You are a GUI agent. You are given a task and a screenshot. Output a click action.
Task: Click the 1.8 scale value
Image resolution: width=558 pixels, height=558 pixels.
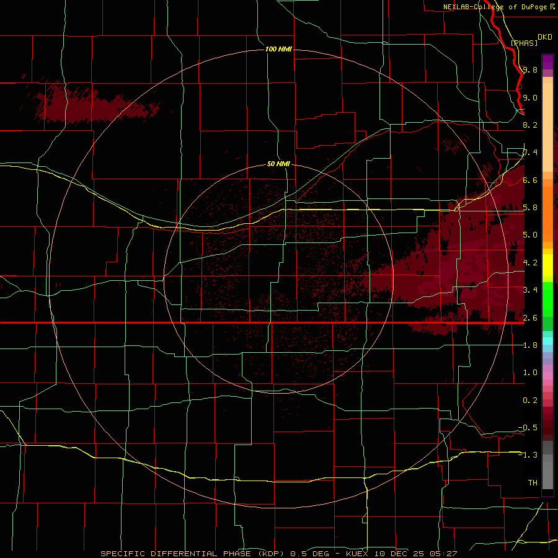point(530,345)
